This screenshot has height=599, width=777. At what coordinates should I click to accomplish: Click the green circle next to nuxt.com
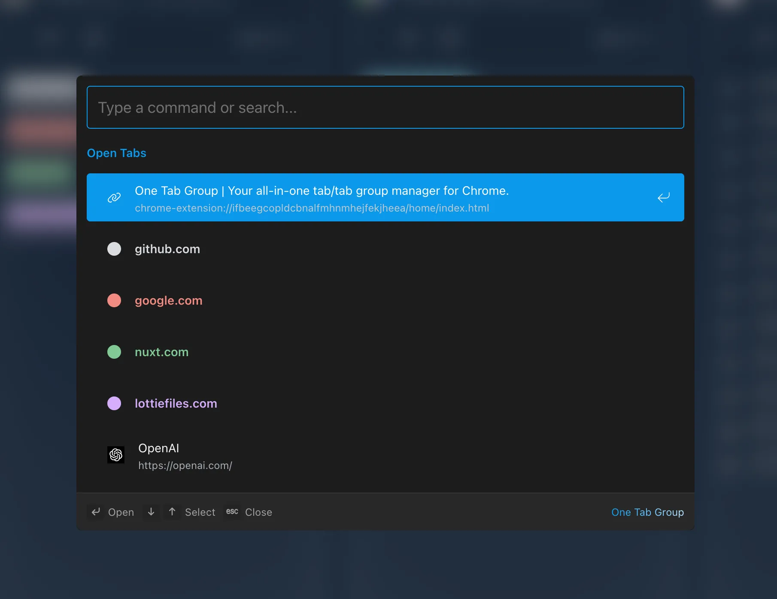point(114,352)
